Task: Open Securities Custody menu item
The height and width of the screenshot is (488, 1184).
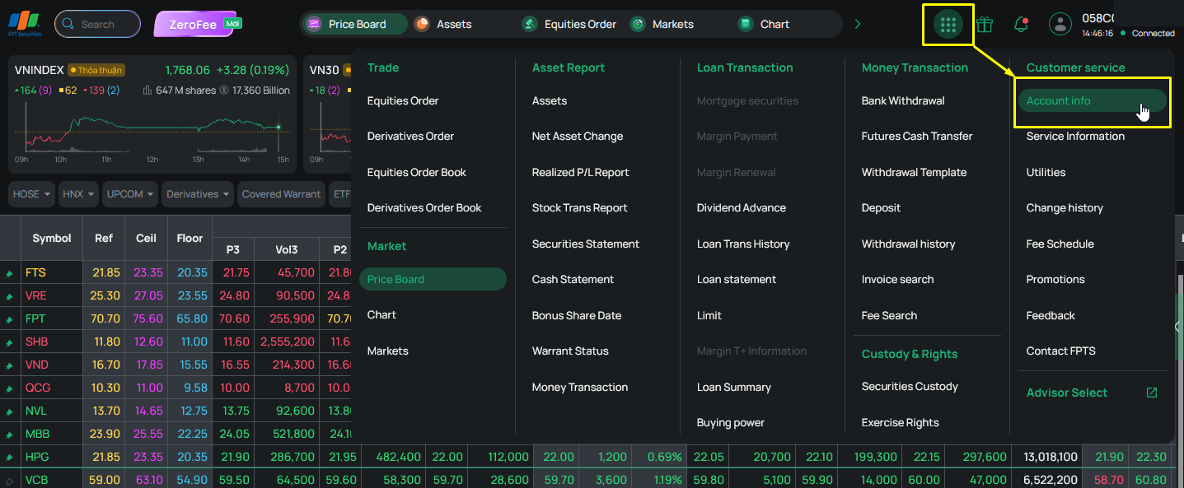Action: coord(910,387)
